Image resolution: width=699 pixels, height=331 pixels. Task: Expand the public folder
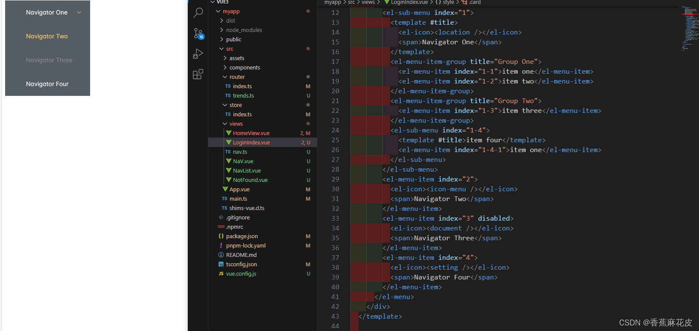click(x=221, y=39)
